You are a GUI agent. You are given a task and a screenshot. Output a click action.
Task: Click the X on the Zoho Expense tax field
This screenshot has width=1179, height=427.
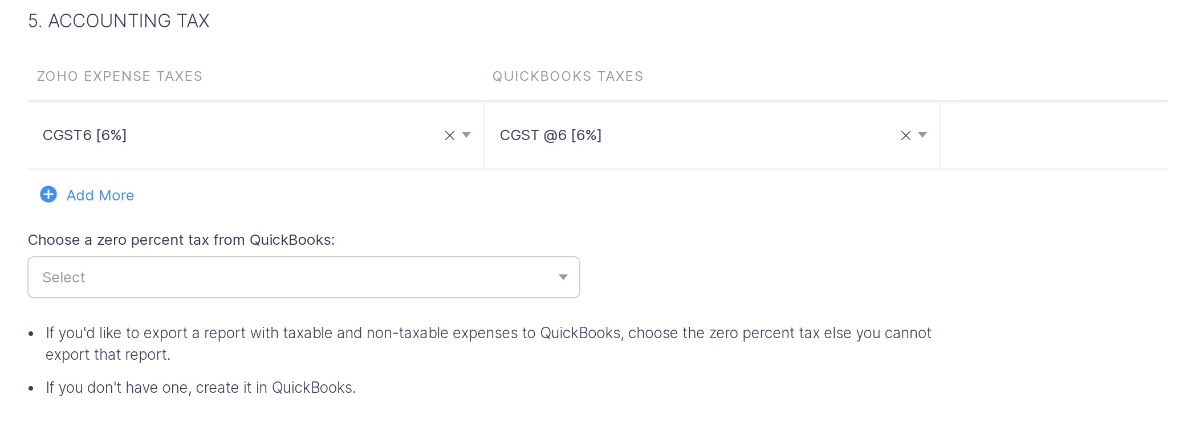click(x=449, y=136)
